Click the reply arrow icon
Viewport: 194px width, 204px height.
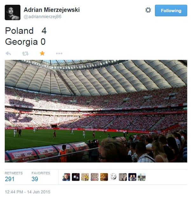coord(8,53)
